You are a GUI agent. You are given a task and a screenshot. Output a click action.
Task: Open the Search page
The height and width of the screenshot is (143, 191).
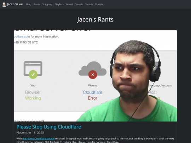[79, 4]
